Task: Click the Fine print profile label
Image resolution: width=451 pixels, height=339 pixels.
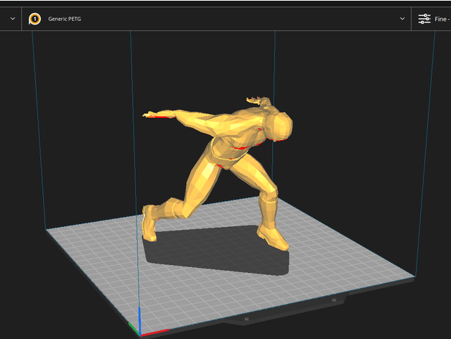Action: [x=441, y=19]
